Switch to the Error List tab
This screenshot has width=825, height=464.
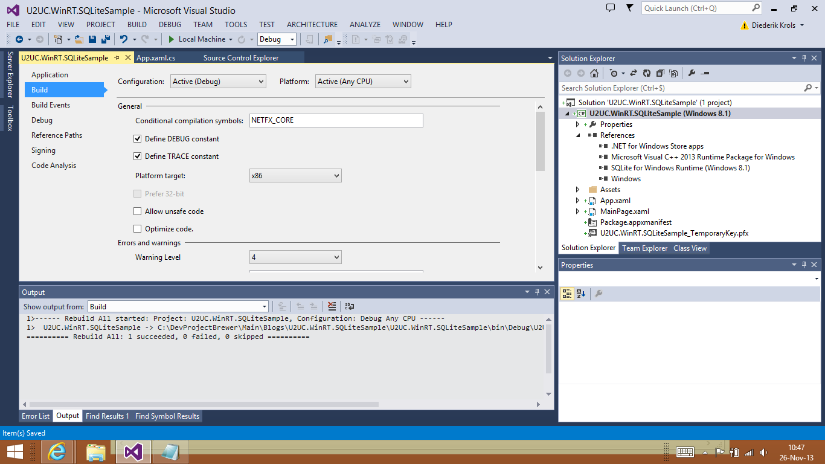point(36,416)
